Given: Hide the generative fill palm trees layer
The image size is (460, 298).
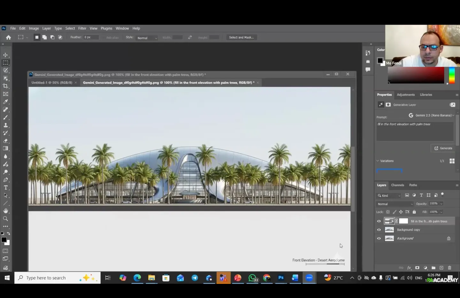Looking at the screenshot, I should [x=379, y=221].
